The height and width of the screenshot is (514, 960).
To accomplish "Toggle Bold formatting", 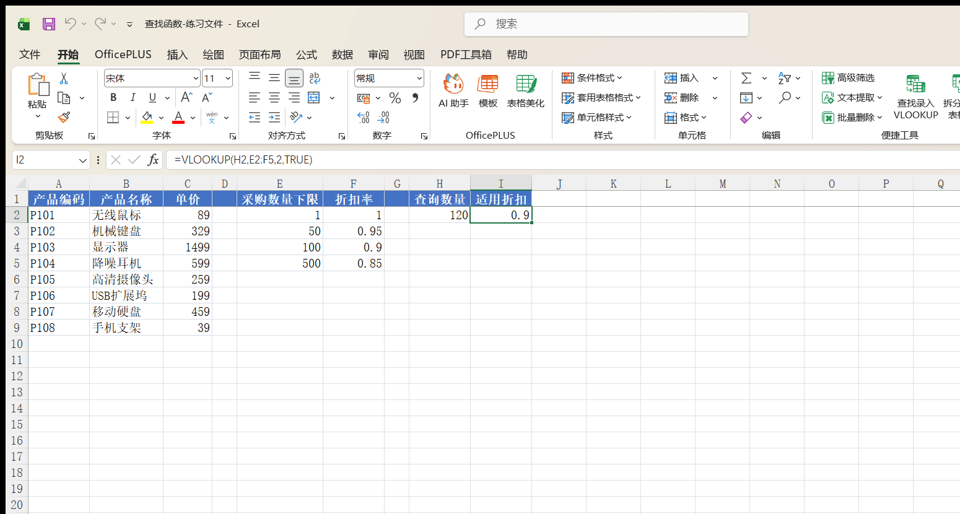I will click(113, 98).
